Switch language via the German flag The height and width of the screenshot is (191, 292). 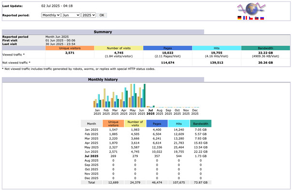tap(239, 18)
